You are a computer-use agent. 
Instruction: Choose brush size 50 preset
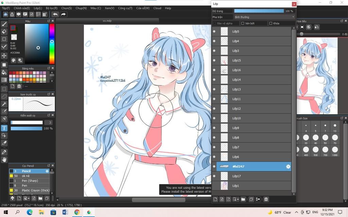(325, 139)
